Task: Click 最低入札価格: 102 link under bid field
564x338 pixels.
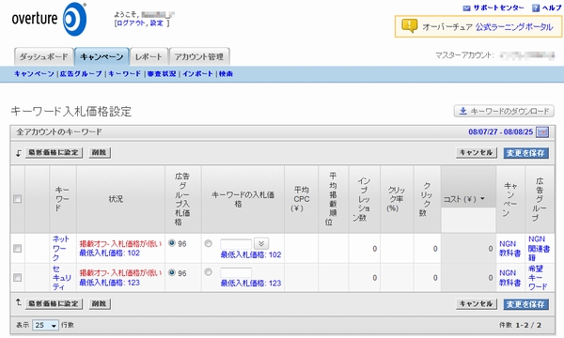Action: tap(251, 255)
